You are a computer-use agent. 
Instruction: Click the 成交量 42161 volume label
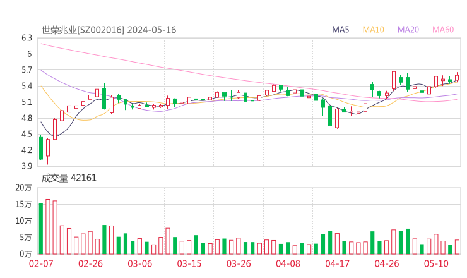(x=69, y=178)
